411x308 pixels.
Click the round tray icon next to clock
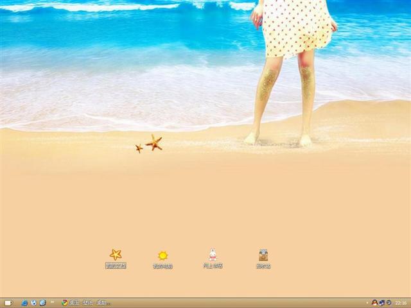pos(389,303)
